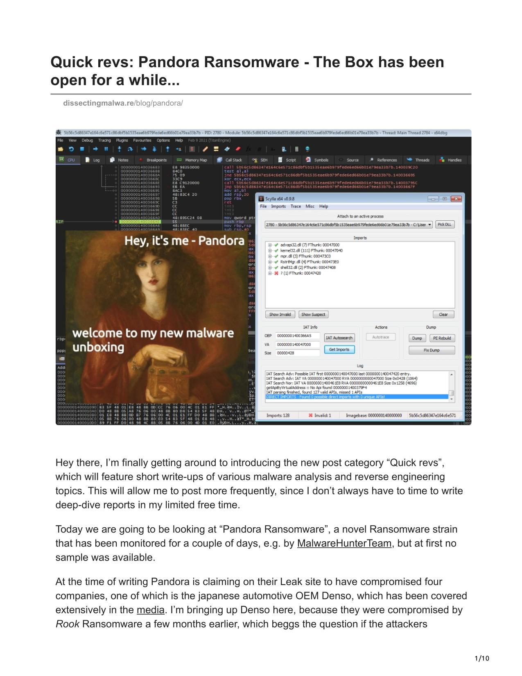Image resolution: width=522 pixels, height=676 pixels.
Task: Click the Scylla logo icon in title bar
Action: click(261, 199)
